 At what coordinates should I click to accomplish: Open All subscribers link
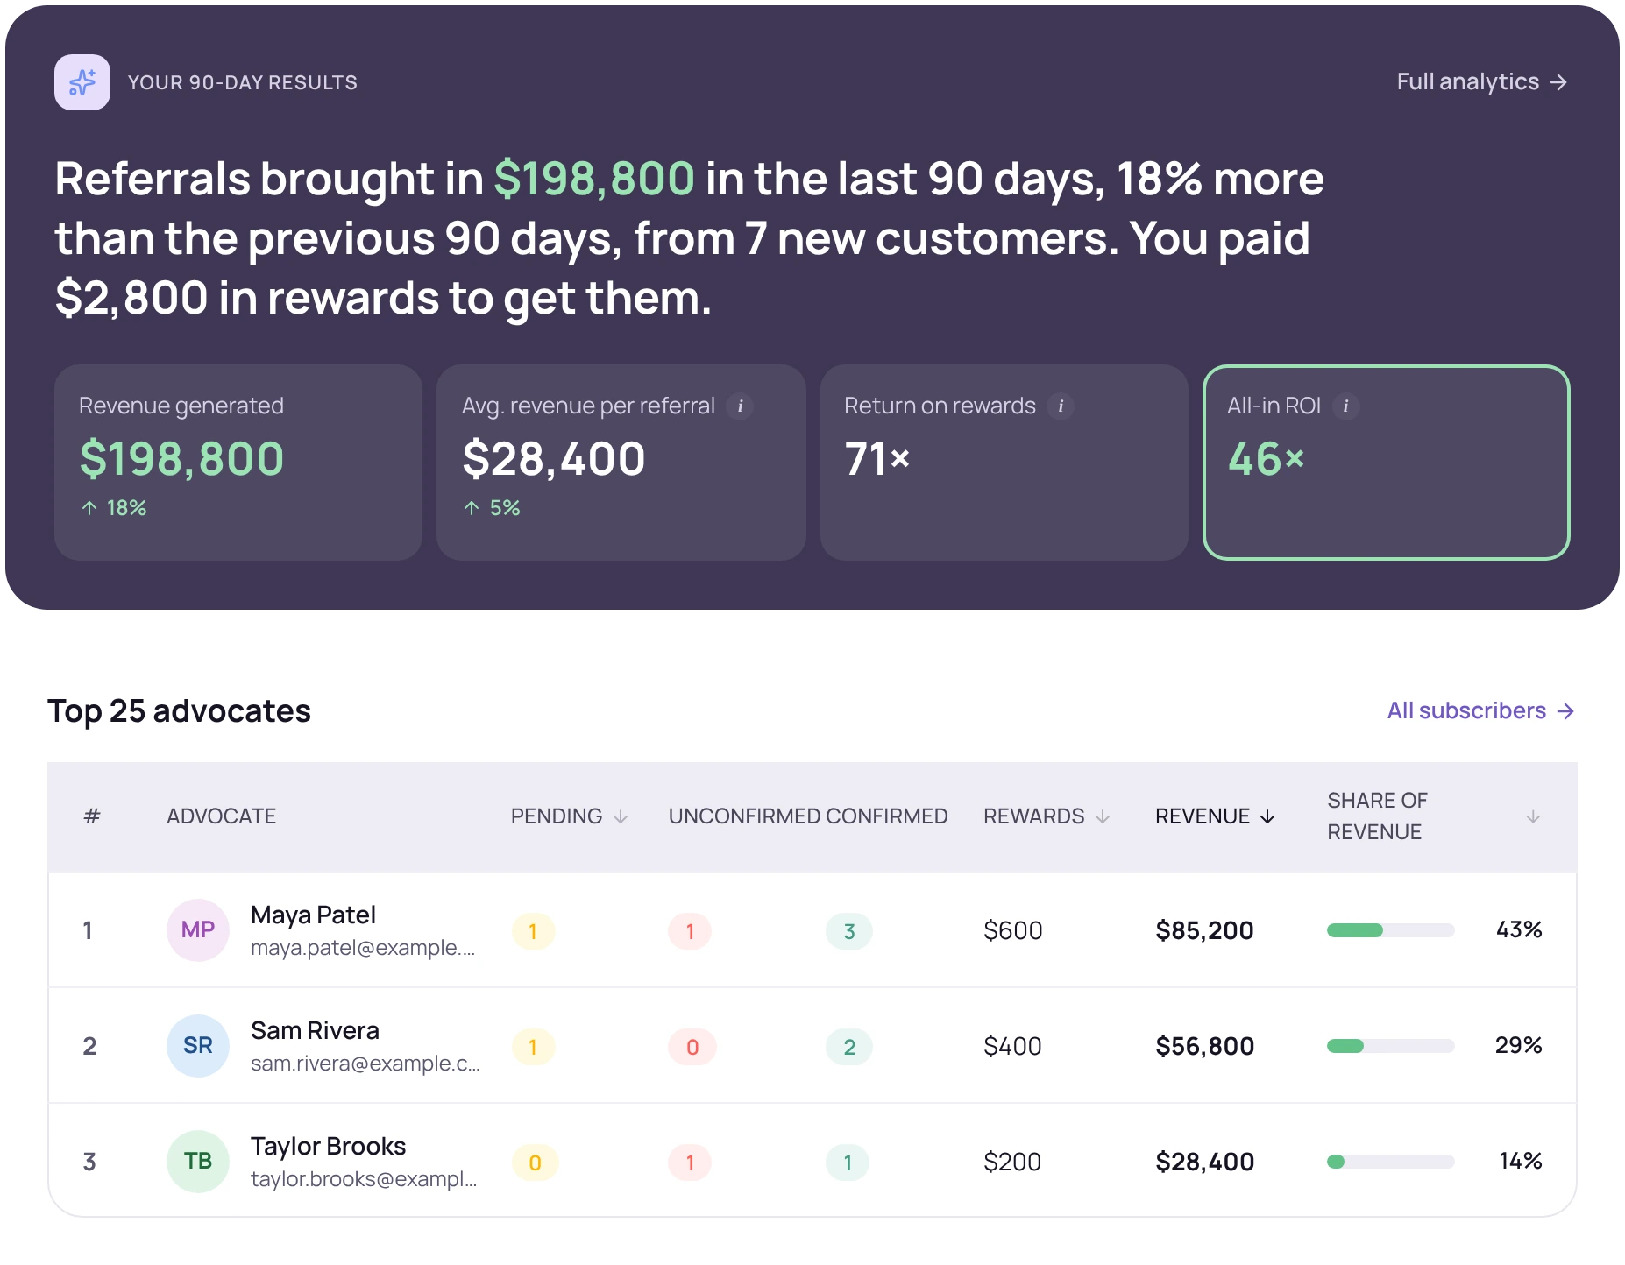[x=1481, y=710]
